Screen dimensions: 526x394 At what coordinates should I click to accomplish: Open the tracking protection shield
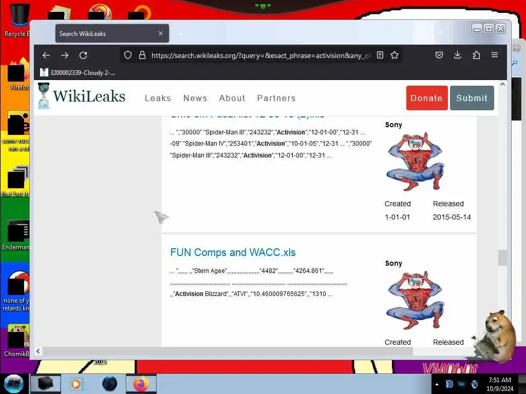(128, 55)
